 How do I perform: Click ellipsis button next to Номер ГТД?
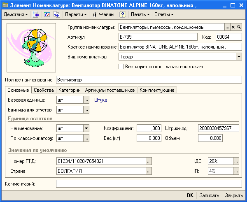(149, 161)
